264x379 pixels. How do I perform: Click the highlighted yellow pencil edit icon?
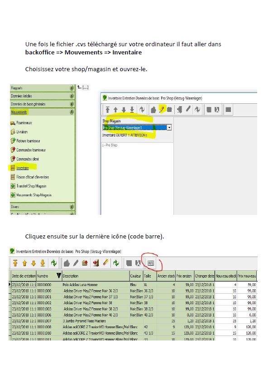(x=162, y=110)
